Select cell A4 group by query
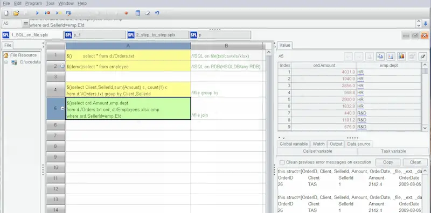 tap(128, 89)
